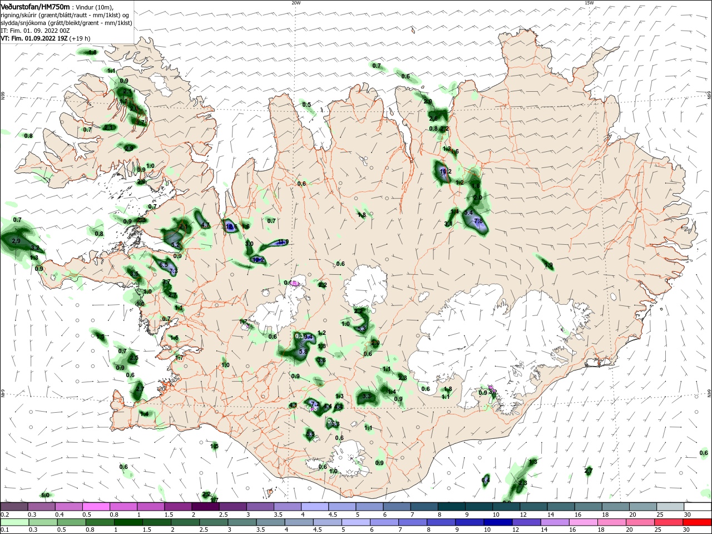The width and height of the screenshot is (712, 534).
Task: Click the 15W longitude label
Action: pos(589,2)
